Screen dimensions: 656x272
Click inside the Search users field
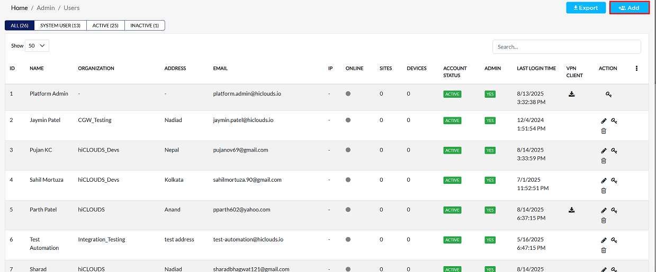pyautogui.click(x=567, y=46)
